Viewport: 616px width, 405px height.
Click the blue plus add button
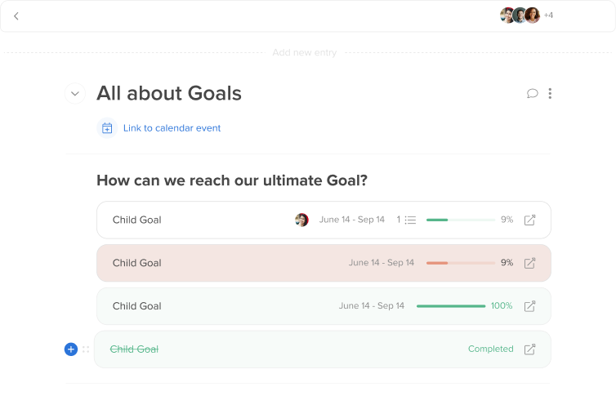point(71,349)
